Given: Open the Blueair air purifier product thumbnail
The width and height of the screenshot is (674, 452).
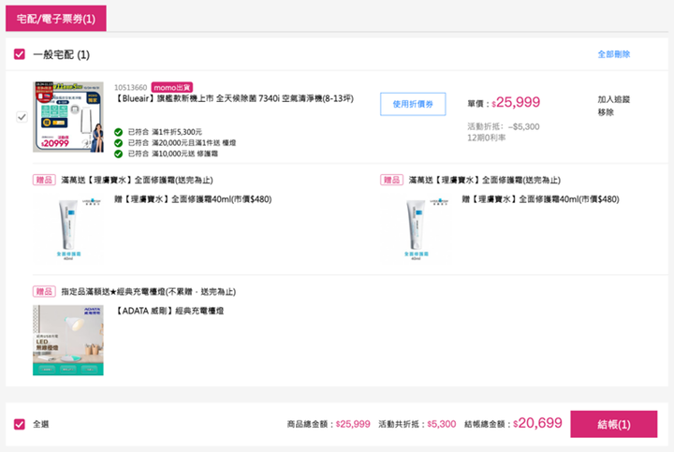Looking at the screenshot, I should click(68, 117).
